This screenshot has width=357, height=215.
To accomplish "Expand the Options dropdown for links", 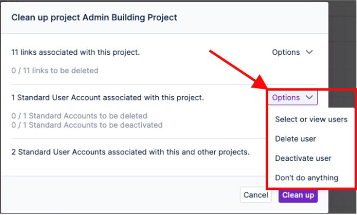I will tap(292, 52).
